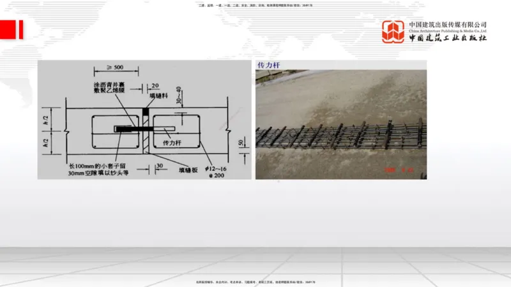This screenshot has width=511, height=287.
Task: Click the red China Architecture Publishing logo
Action: click(393, 32)
